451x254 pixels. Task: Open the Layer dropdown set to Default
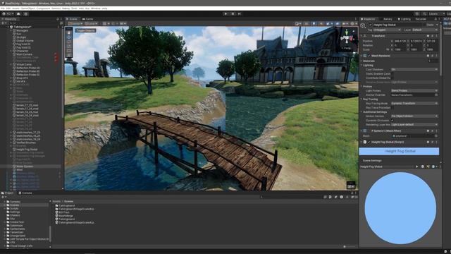(425, 30)
